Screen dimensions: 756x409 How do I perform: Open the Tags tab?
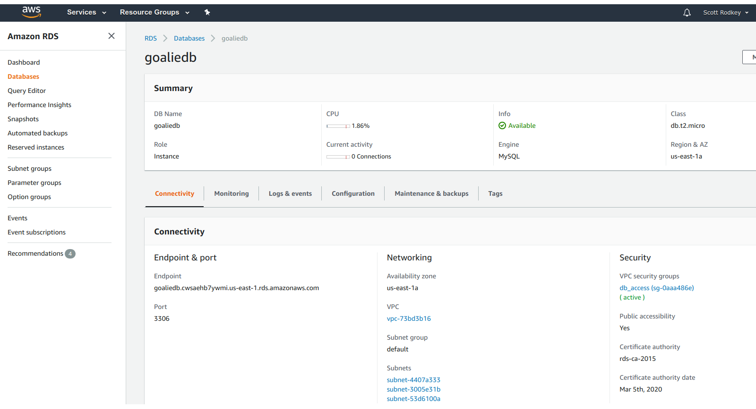(495, 193)
